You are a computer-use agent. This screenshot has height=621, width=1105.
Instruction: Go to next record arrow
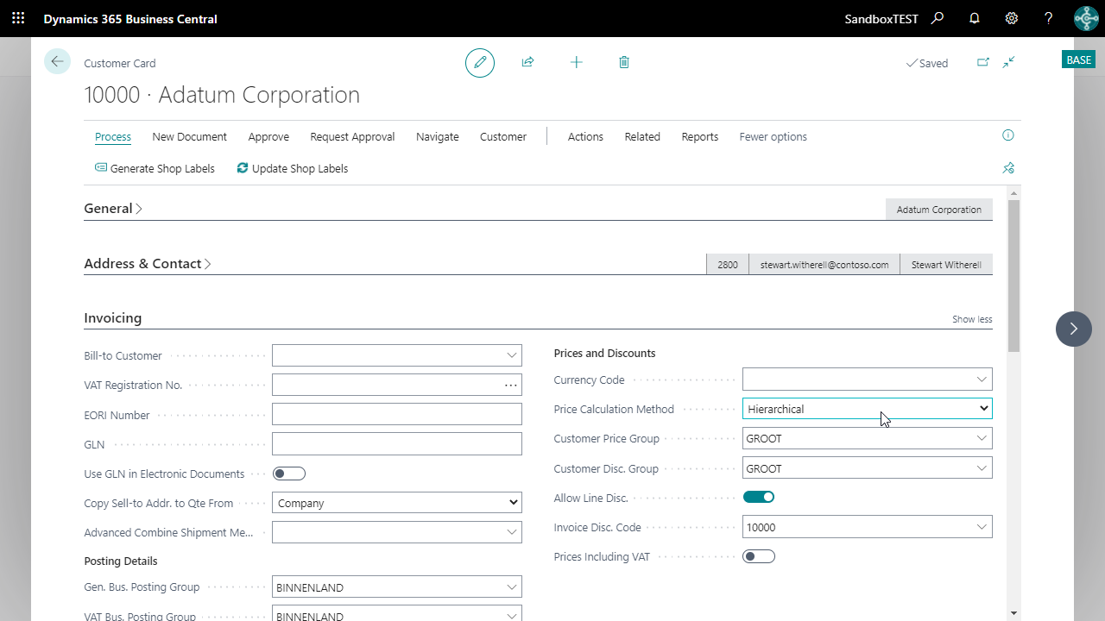pos(1074,329)
